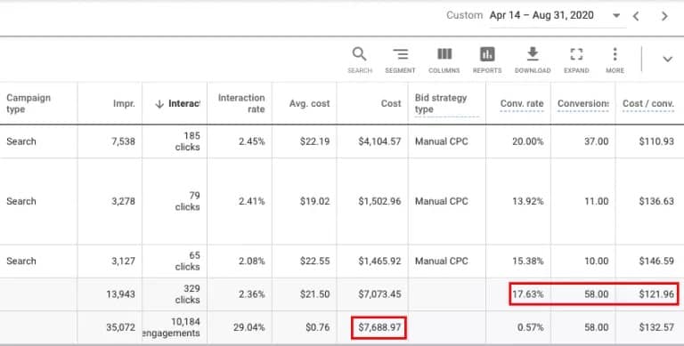Click the Cost / conv. column header
Image resolution: width=684 pixels, height=346 pixels.
click(x=648, y=104)
